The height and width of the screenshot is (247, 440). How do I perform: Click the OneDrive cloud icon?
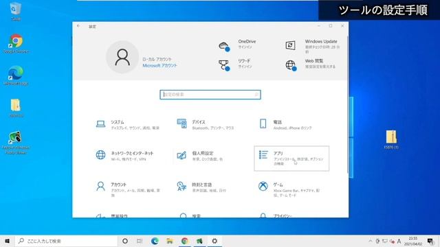pyautogui.click(x=224, y=46)
